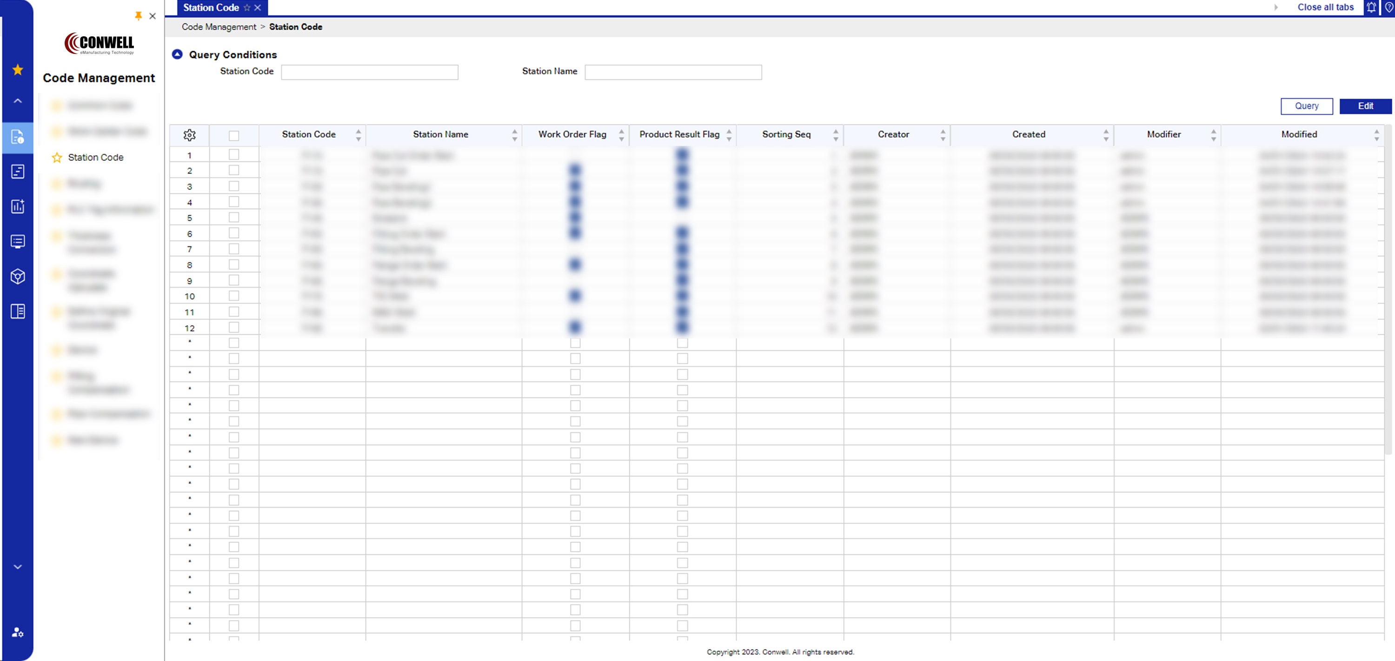Click the Station Name input field
This screenshot has width=1395, height=661.
click(672, 72)
